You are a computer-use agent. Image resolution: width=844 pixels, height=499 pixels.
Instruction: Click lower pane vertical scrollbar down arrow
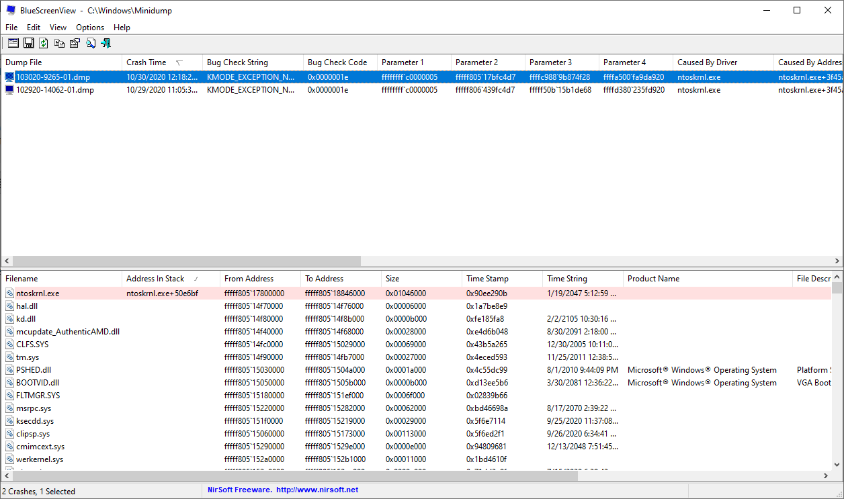point(837,465)
